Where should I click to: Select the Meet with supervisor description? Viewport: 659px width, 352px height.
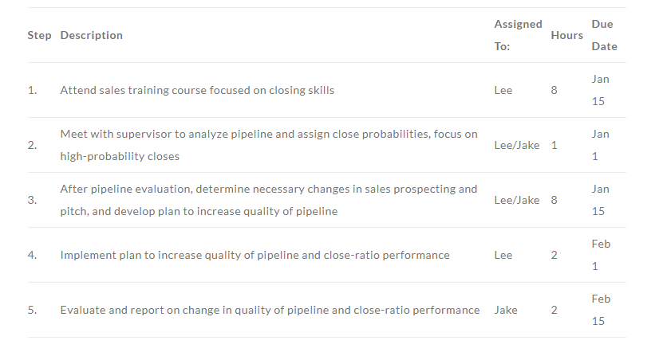[x=269, y=145]
